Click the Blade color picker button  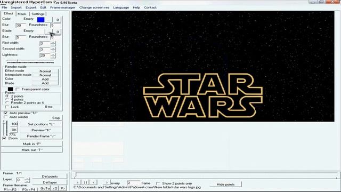(48, 32)
